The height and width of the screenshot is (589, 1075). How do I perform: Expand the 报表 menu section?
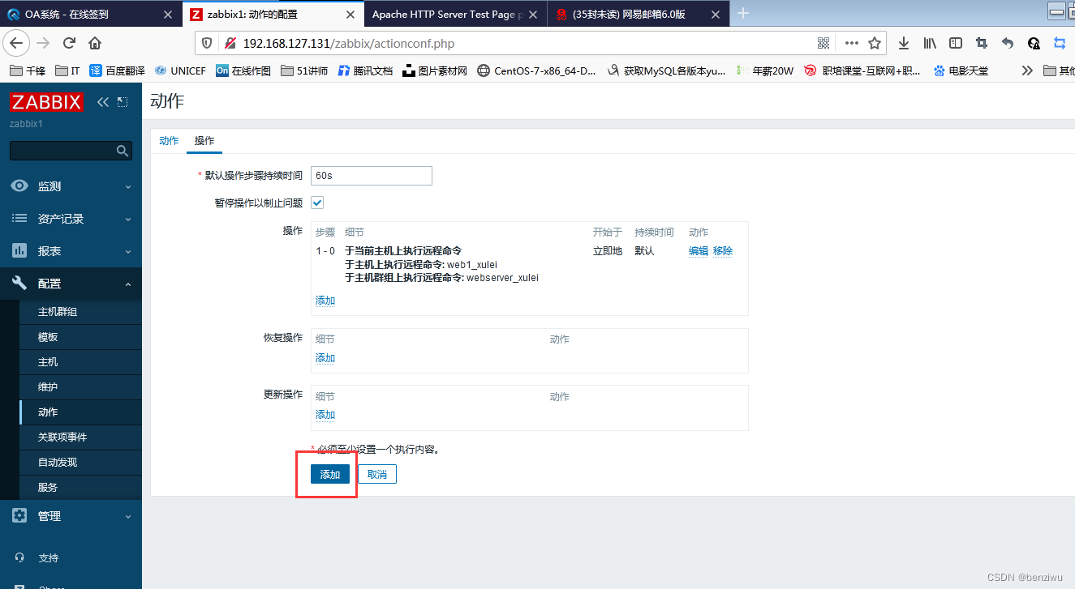71,251
